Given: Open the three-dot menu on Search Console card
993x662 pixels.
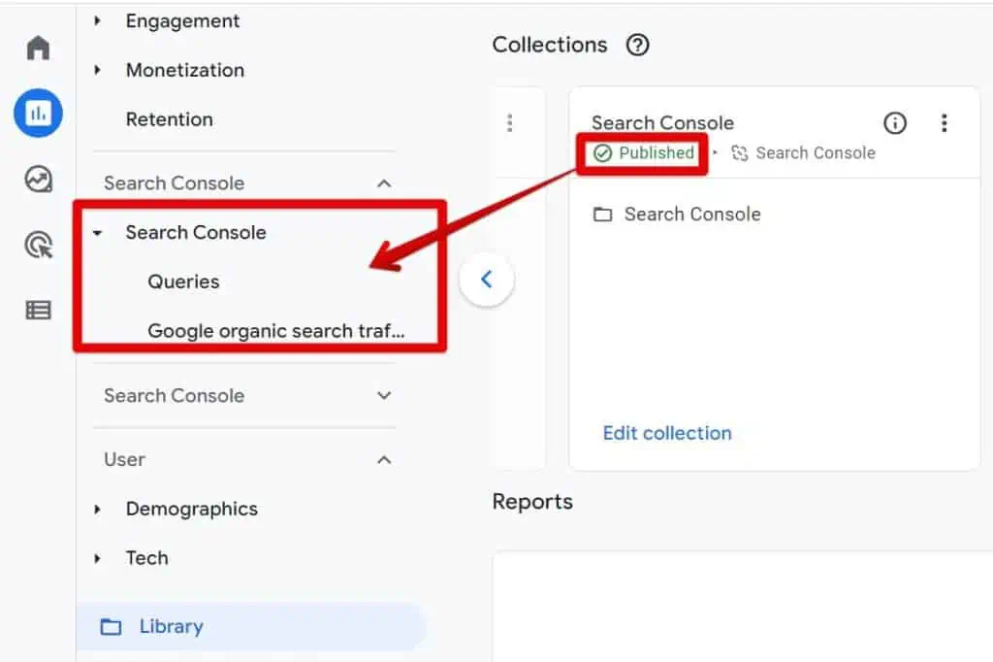Looking at the screenshot, I should coord(945,122).
